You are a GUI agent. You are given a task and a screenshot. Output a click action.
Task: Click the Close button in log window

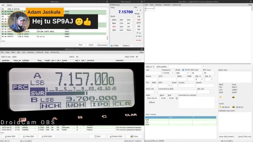point(134,136)
